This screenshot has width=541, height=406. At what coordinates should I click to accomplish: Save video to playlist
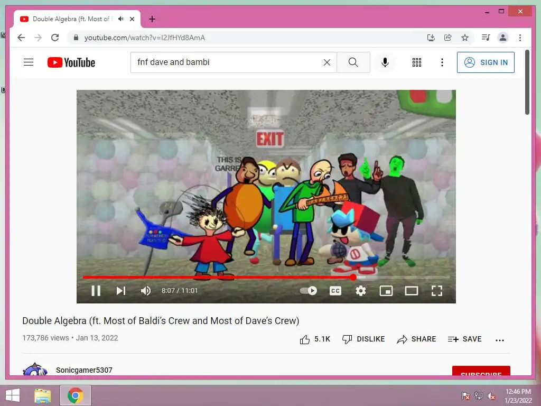coord(464,339)
